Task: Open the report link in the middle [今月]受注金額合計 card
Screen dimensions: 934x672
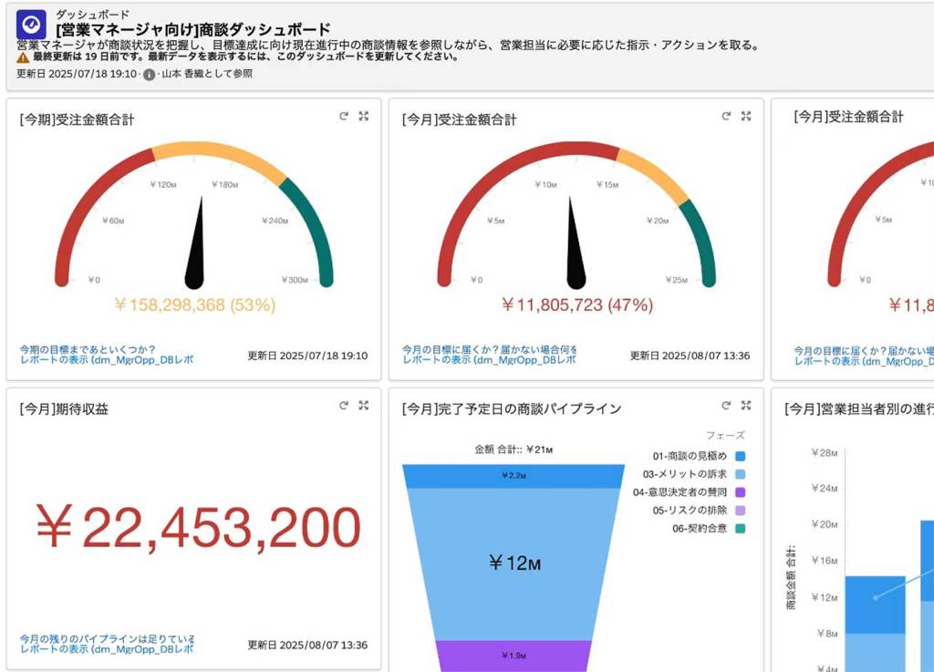Action: pyautogui.click(x=489, y=360)
